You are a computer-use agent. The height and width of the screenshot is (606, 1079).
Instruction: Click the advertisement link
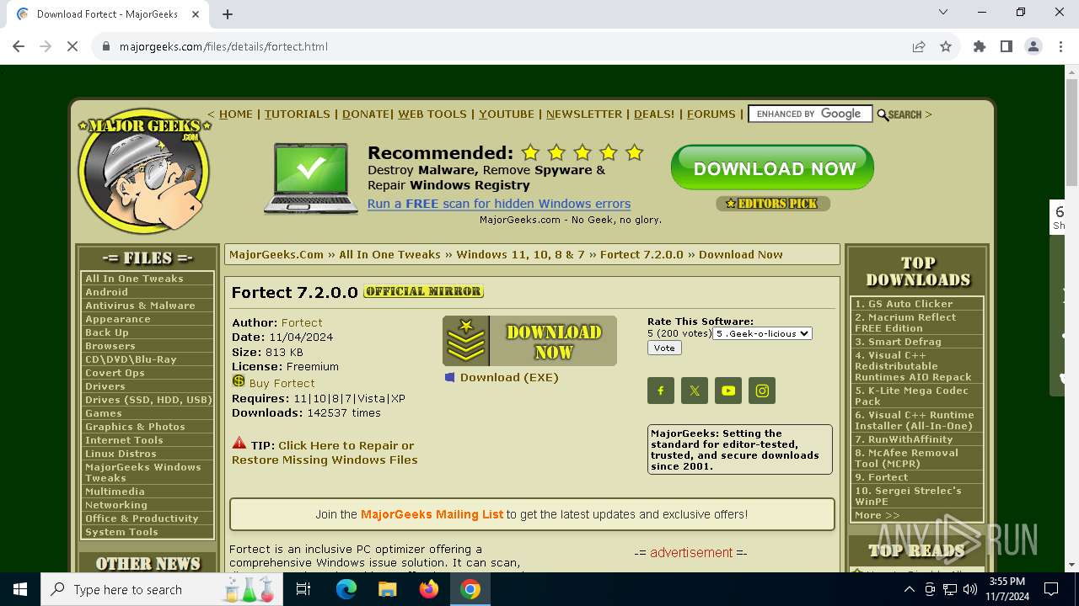point(691,552)
